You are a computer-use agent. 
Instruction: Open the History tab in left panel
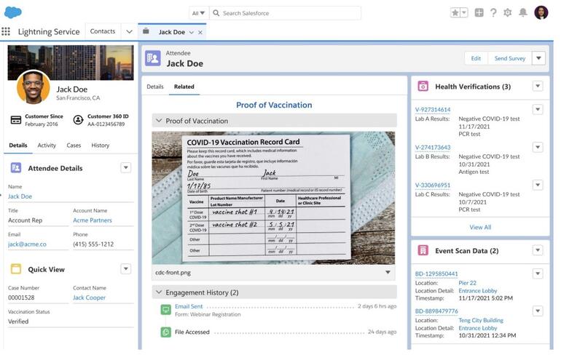click(x=101, y=145)
